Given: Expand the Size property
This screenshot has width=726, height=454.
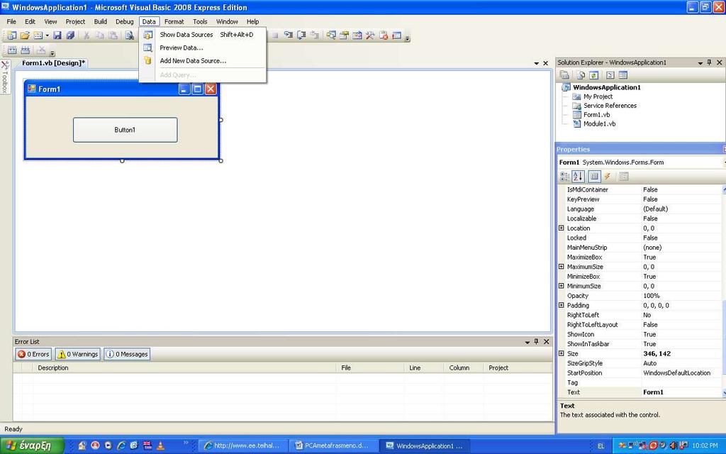Looking at the screenshot, I should coord(562,353).
